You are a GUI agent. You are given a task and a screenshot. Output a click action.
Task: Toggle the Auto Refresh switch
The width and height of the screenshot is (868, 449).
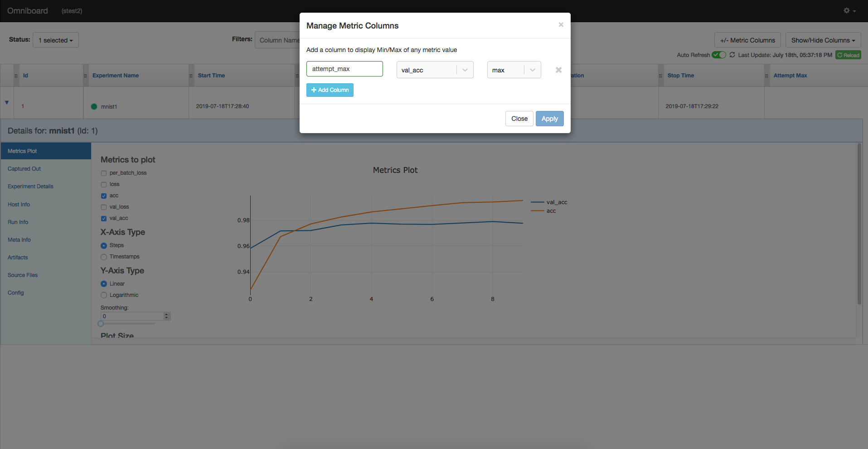[x=719, y=55]
